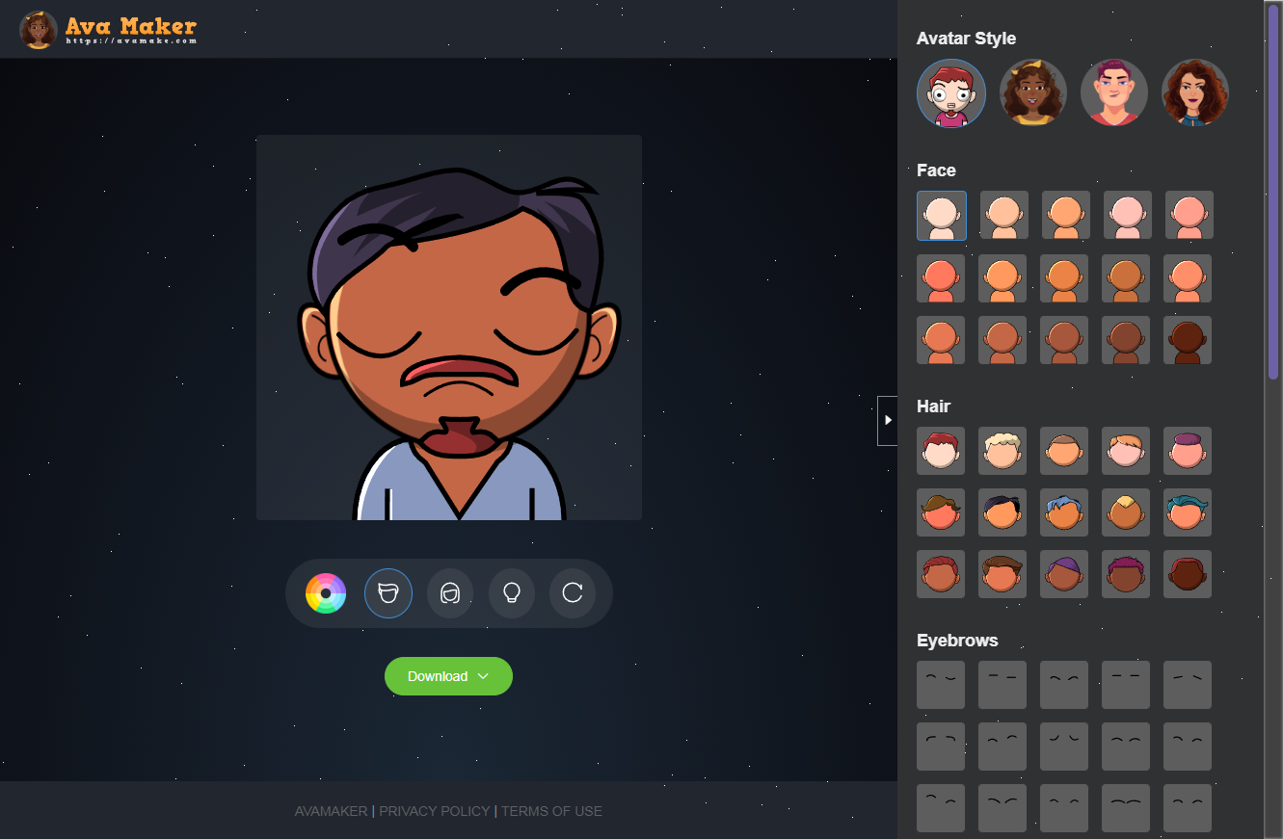Click the Ava Maker logo
The image size is (1283, 839).
tap(108, 30)
